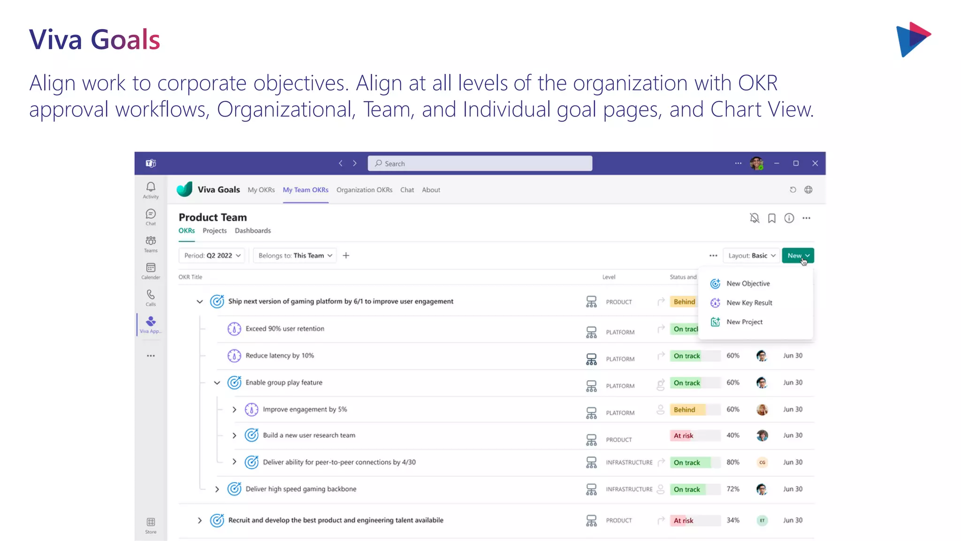Bookmark the Product Team page

[772, 218]
